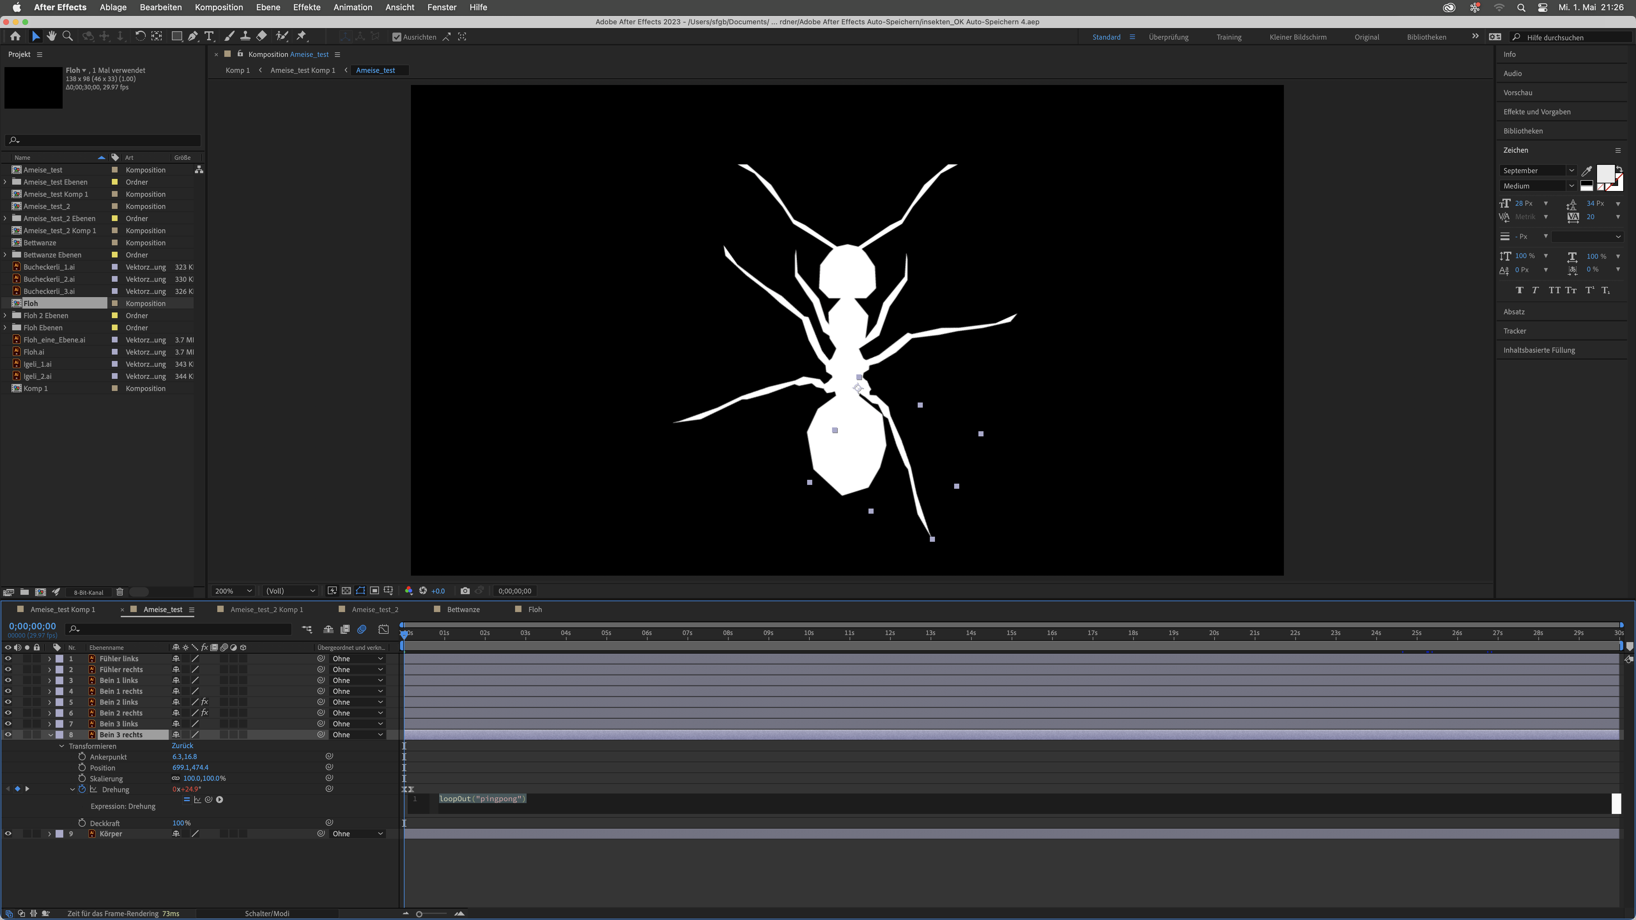1636x920 pixels.
Task: Collapse the Transformieren property group
Action: (x=62, y=746)
